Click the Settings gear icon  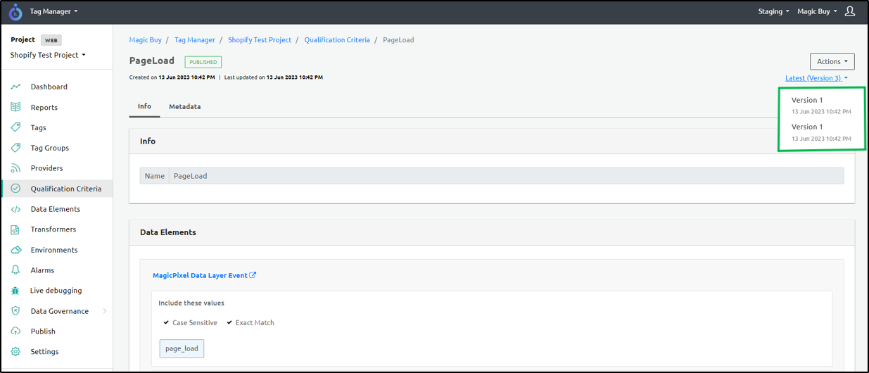coord(15,352)
